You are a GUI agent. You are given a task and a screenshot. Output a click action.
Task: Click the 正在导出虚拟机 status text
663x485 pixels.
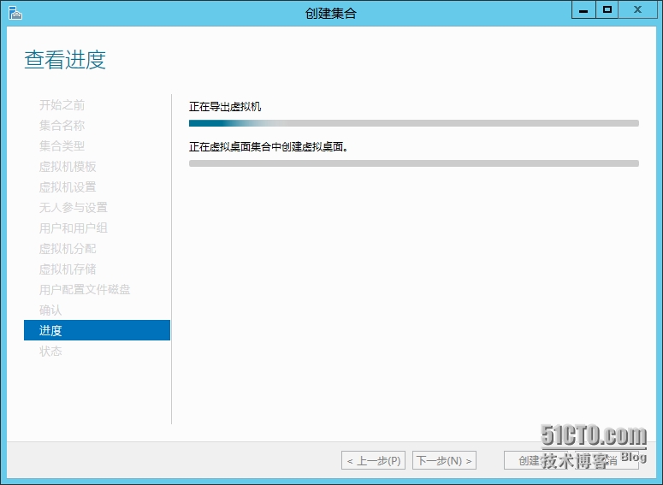click(x=225, y=107)
